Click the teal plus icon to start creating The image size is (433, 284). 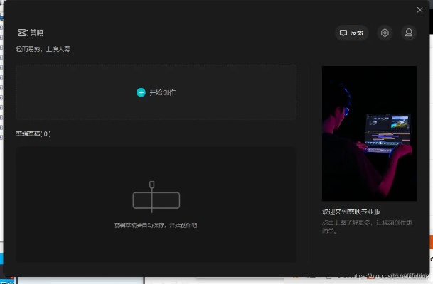[141, 92]
